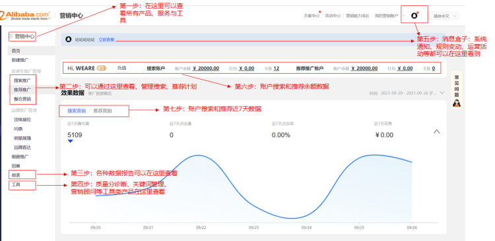495x241 pixels.
Task: Open the 营销中心 grid menu icon
Action: click(11, 36)
